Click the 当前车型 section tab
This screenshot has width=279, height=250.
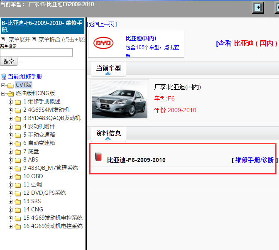pyautogui.click(x=108, y=69)
